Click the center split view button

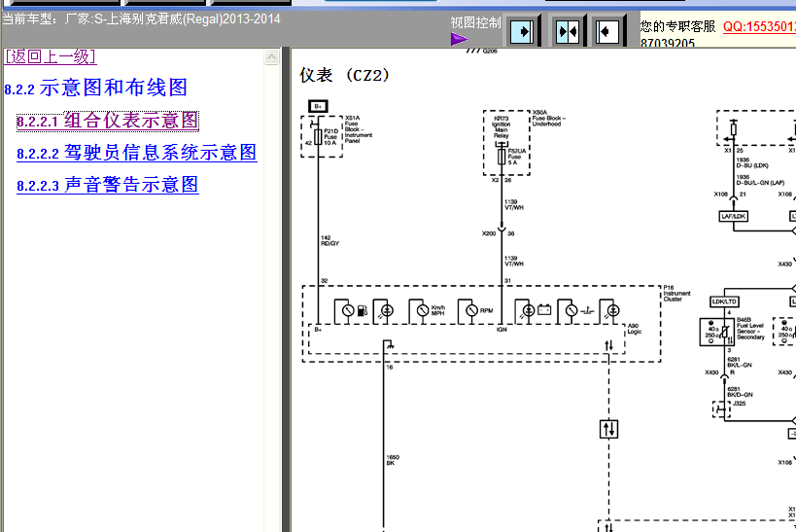pos(567,31)
